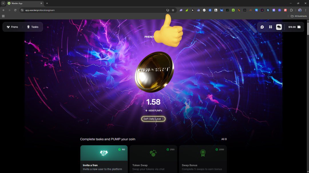
Task: Click the 2000 reward badge on Swap Bonus
Action: [220, 149]
